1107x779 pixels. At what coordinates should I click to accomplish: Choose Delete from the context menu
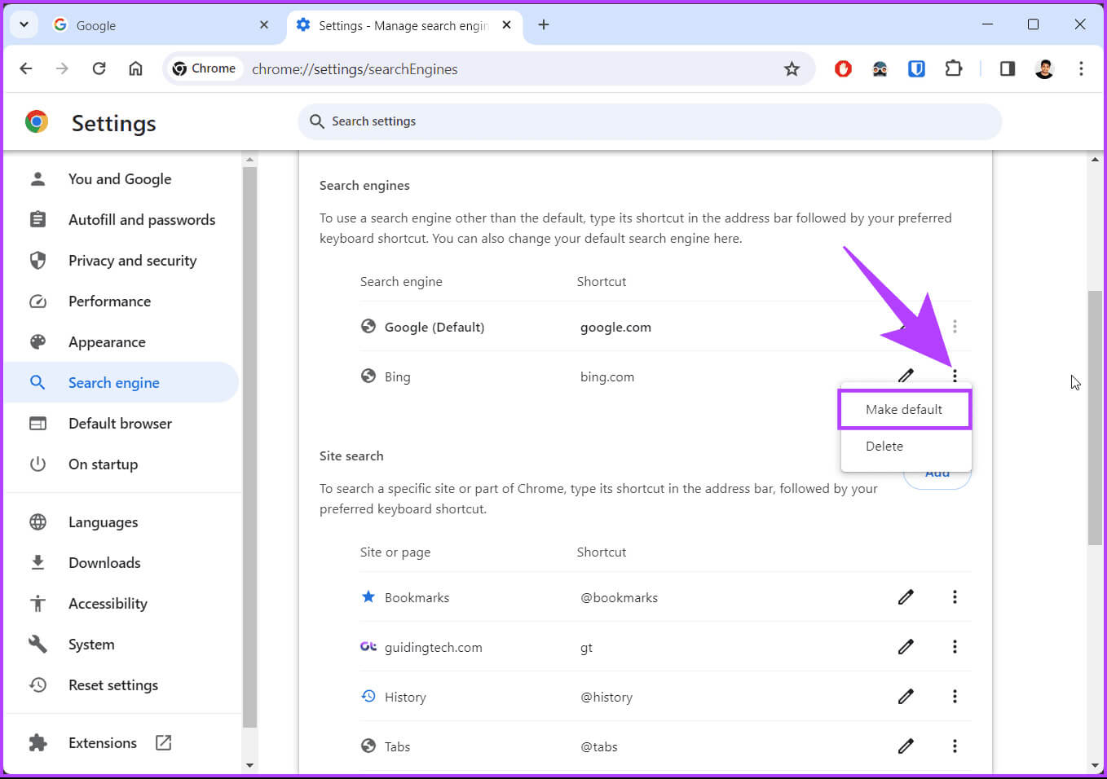[x=884, y=447]
